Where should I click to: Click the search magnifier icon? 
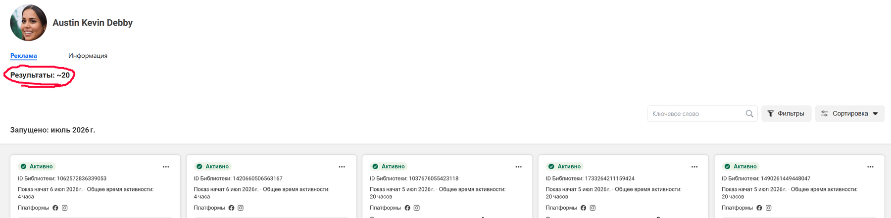[749, 113]
